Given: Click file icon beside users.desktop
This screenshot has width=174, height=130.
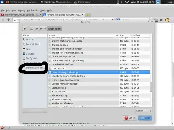Looking at the screenshot, I should click(x=50, y=88).
